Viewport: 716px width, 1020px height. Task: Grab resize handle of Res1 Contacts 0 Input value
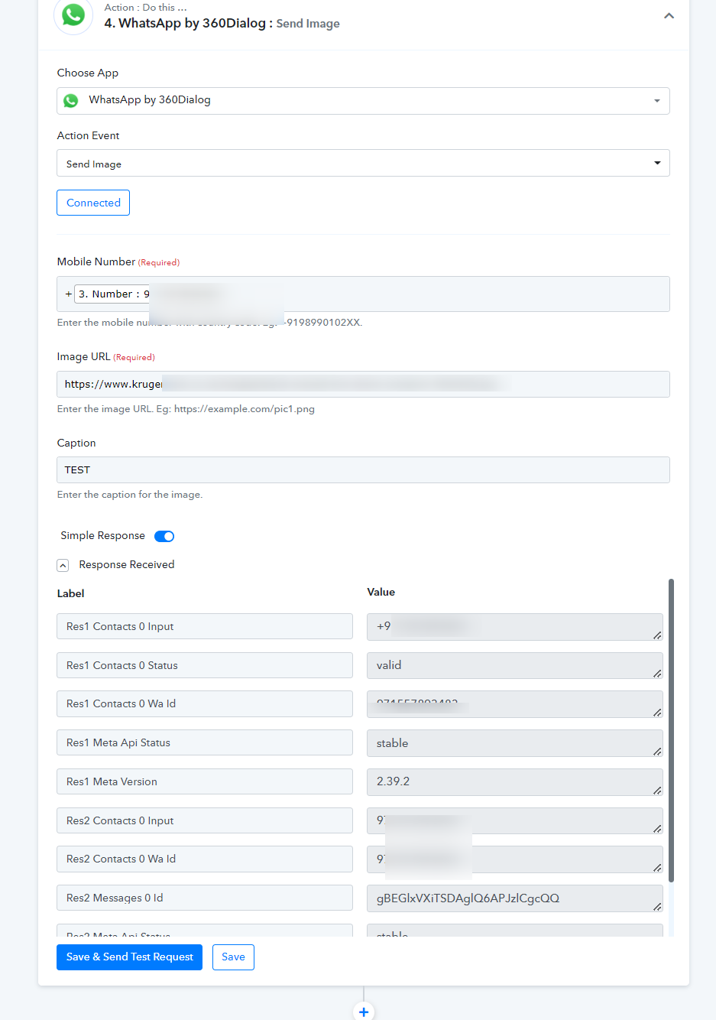[x=657, y=635]
